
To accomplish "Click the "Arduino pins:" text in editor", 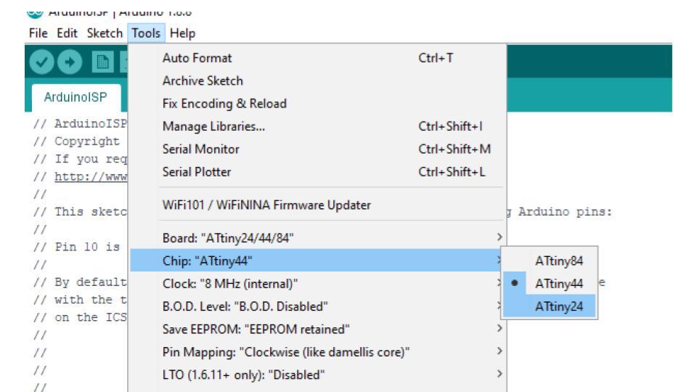I will pyautogui.click(x=565, y=211).
